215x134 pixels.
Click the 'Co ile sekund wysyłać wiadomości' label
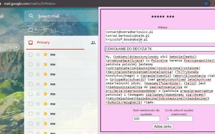pyautogui.click(x=179, y=112)
